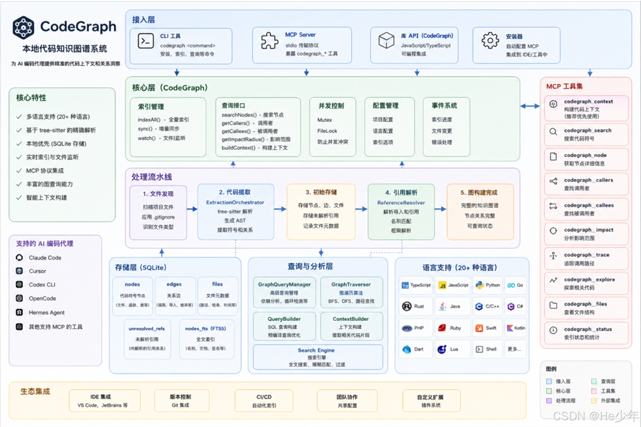641x427 pixels.
Task: Click the checkmark beside MCP 协议集成
Action: (19, 170)
